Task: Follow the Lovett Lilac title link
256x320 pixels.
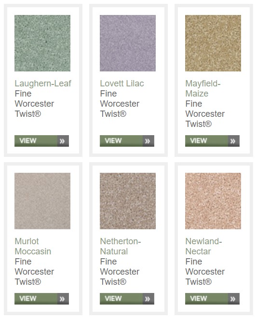Action: [x=122, y=83]
